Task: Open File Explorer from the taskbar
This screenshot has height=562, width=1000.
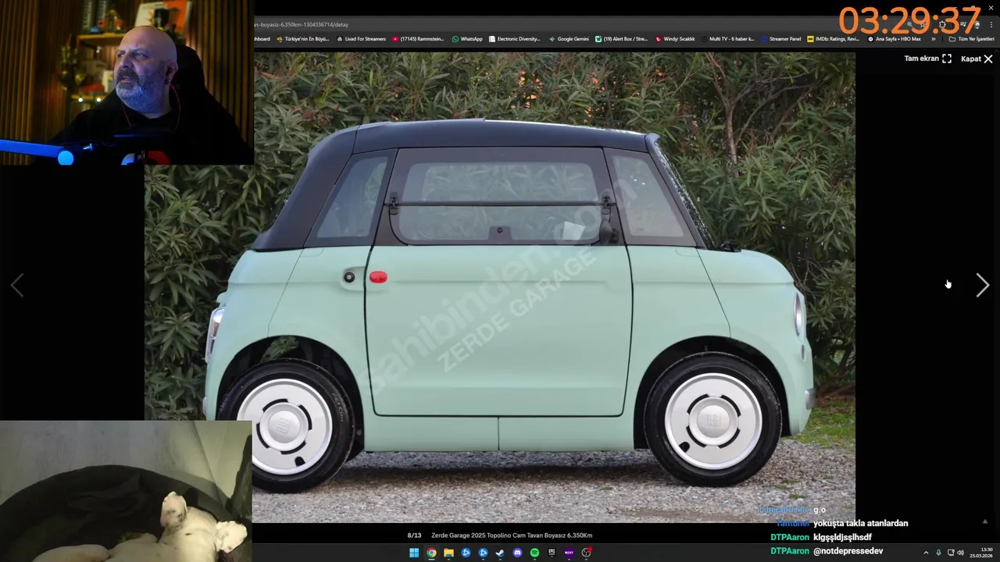Action: click(448, 553)
